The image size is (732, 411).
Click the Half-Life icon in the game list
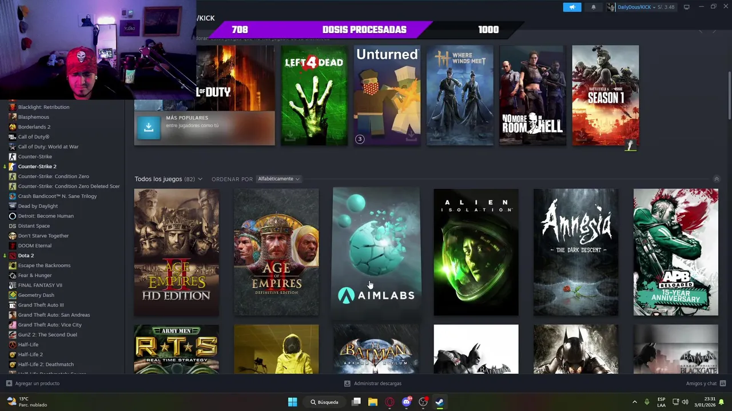click(12, 345)
